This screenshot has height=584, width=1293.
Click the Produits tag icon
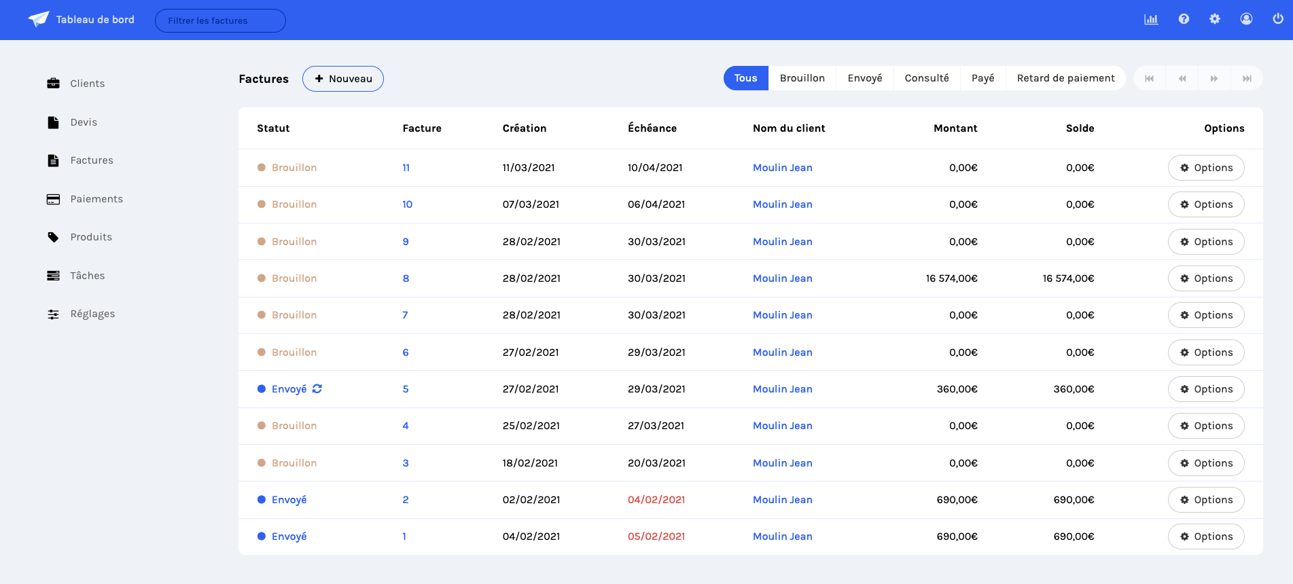click(53, 237)
